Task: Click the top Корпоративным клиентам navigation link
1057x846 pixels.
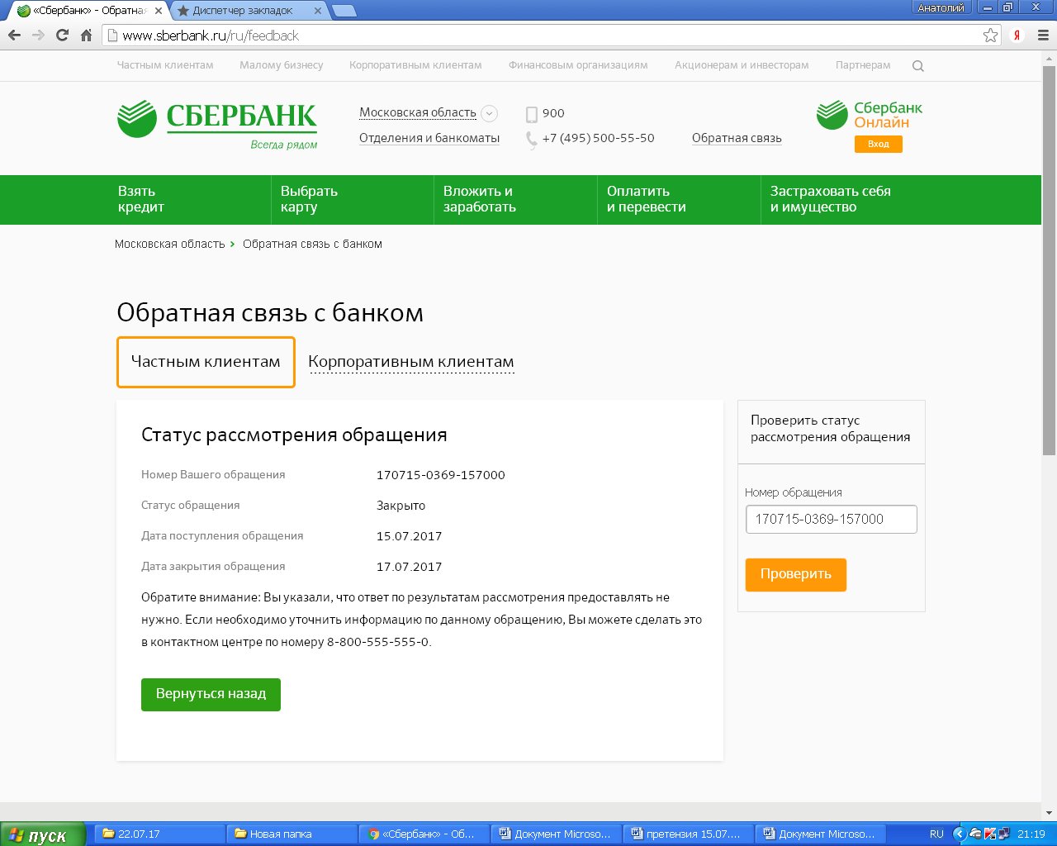Action: tap(415, 65)
